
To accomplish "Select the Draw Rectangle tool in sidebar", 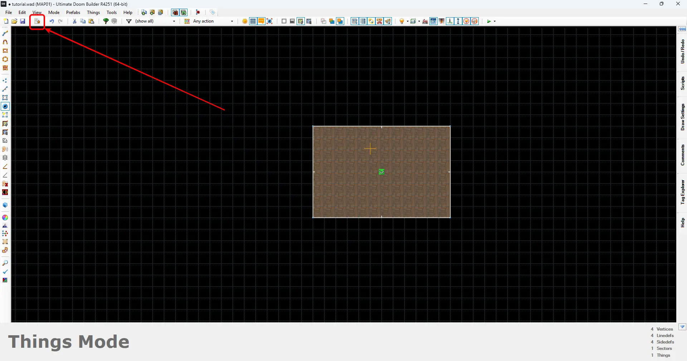I will pyautogui.click(x=5, y=51).
